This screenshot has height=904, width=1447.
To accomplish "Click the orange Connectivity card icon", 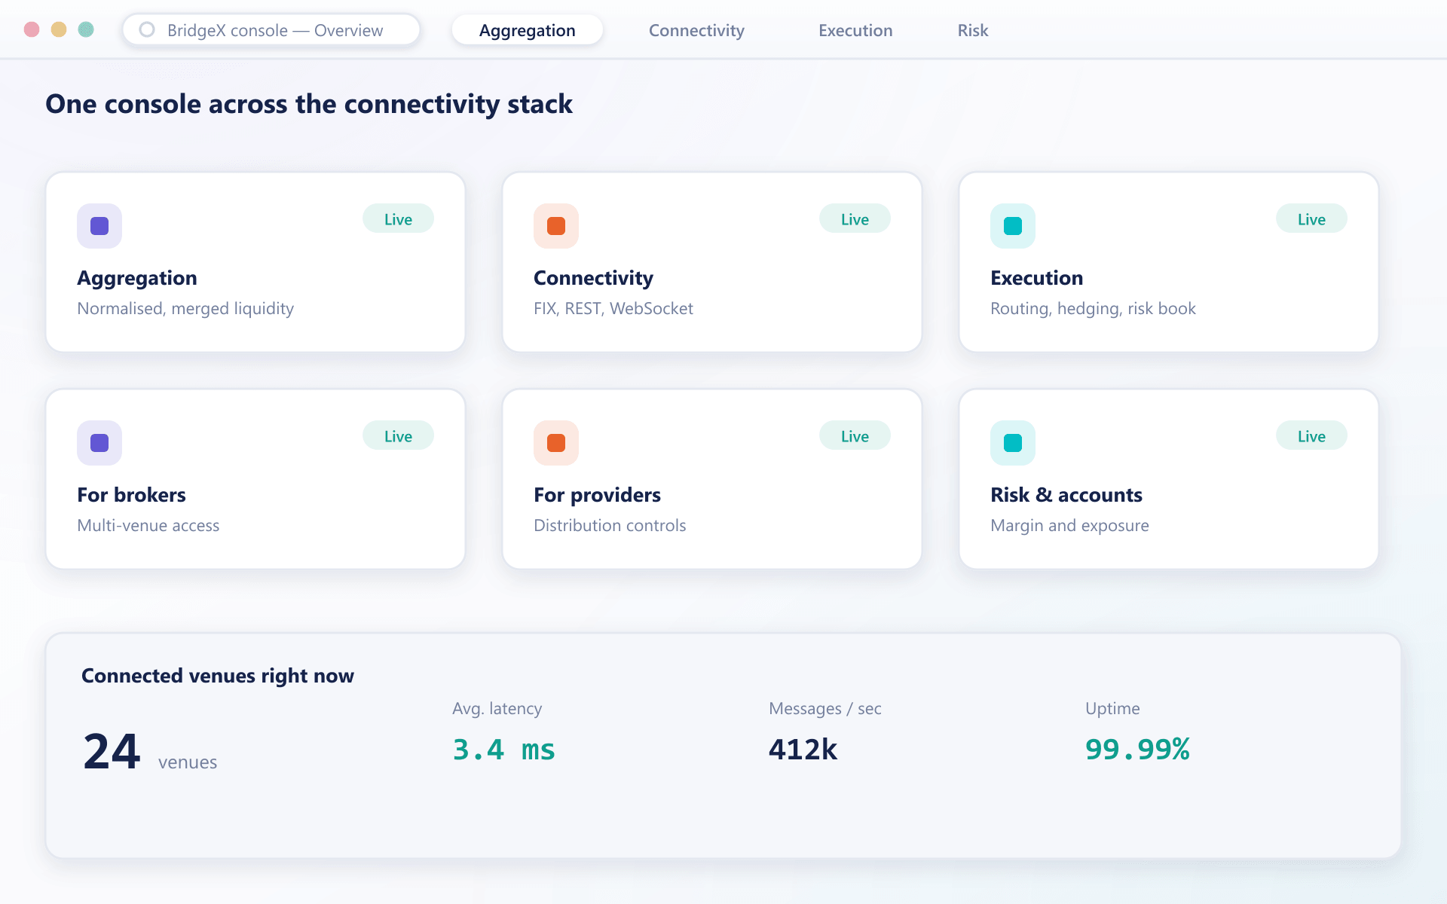I will click(556, 226).
